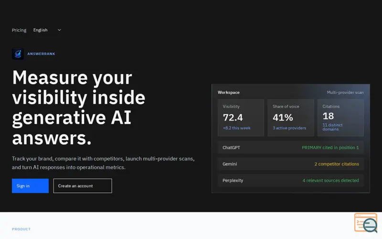Expand the language chevron arrow

59,30
